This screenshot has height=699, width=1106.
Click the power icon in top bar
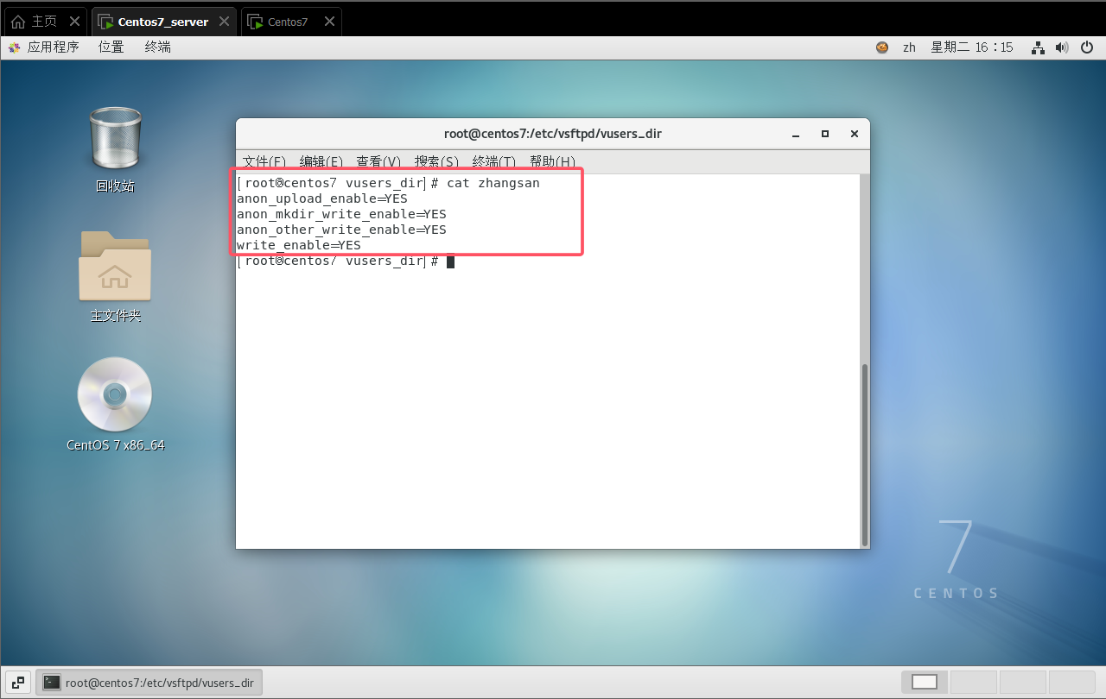1087,47
